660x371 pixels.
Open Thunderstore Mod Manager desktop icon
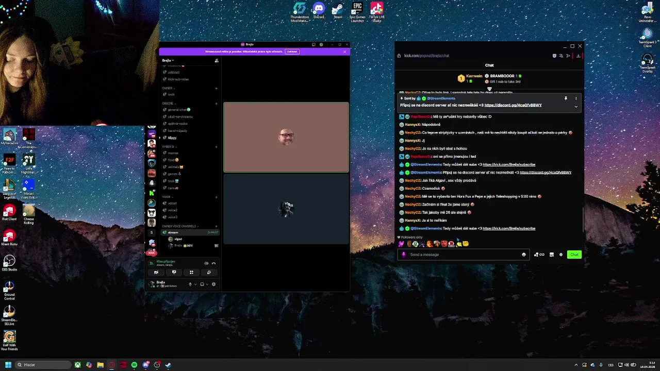click(300, 12)
